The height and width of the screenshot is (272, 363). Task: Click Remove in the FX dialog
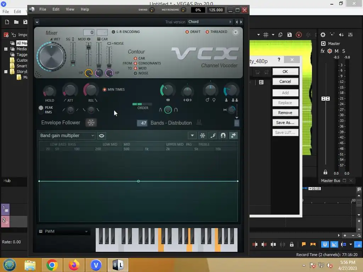(285, 113)
